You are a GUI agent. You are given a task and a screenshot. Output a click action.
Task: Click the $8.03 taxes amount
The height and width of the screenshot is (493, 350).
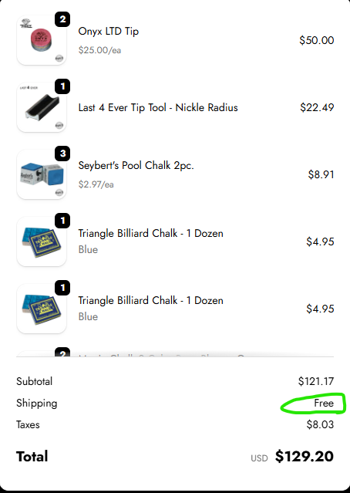[320, 425]
